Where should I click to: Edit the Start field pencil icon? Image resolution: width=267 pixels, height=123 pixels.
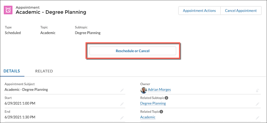click(122, 104)
